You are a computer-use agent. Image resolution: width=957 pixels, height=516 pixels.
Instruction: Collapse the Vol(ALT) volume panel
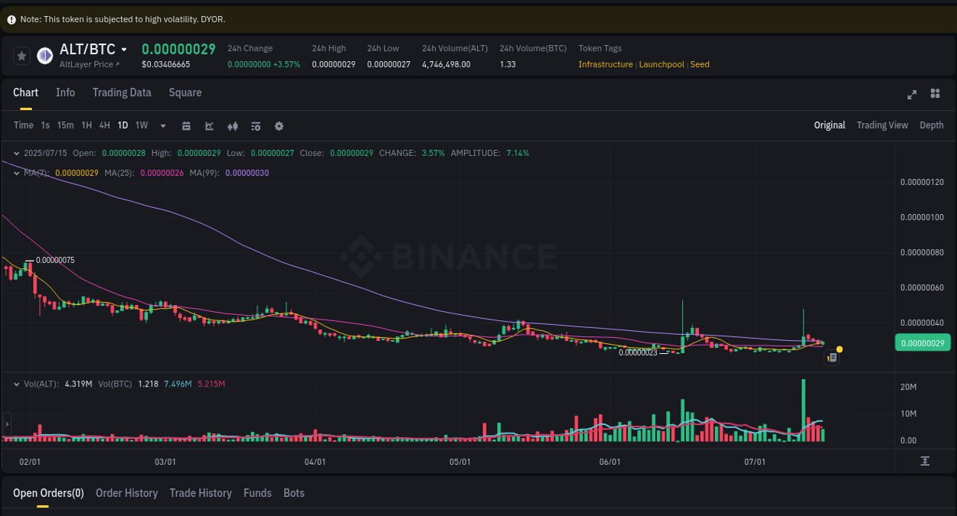(x=15, y=383)
